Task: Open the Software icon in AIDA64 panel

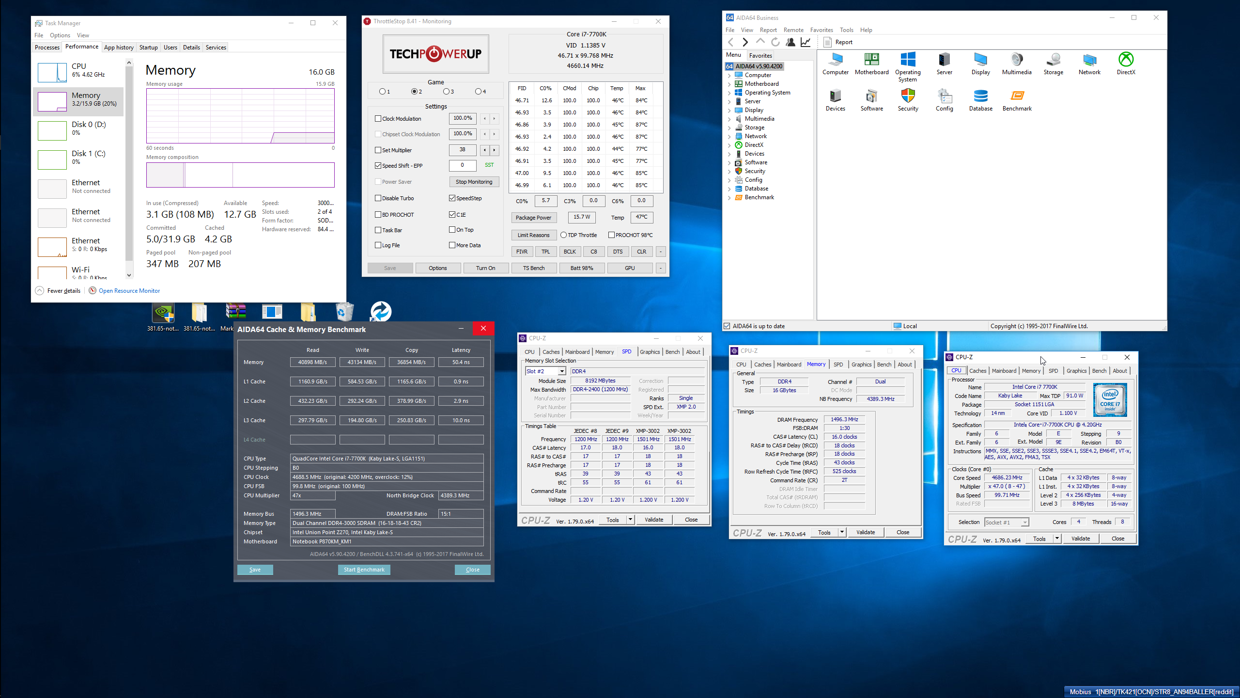Action: (x=871, y=96)
